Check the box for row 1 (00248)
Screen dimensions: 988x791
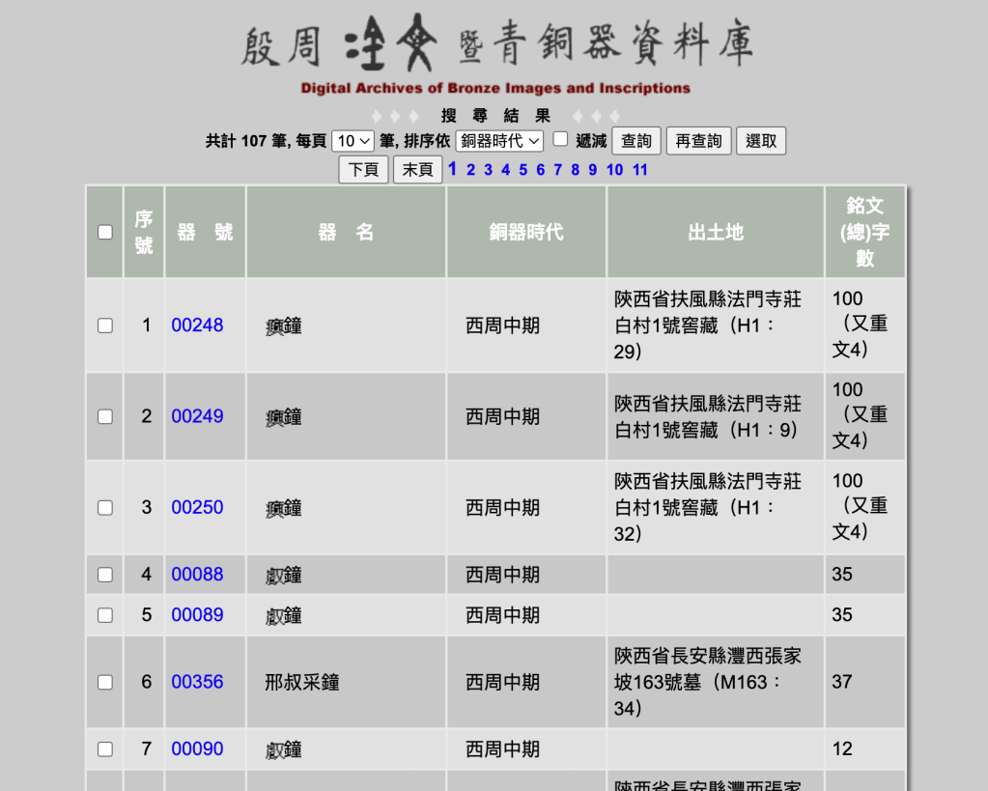pyautogui.click(x=105, y=325)
